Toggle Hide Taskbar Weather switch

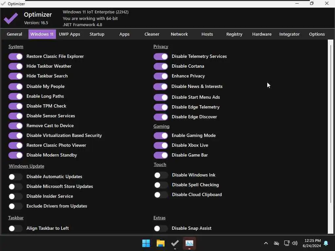[x=15, y=66]
